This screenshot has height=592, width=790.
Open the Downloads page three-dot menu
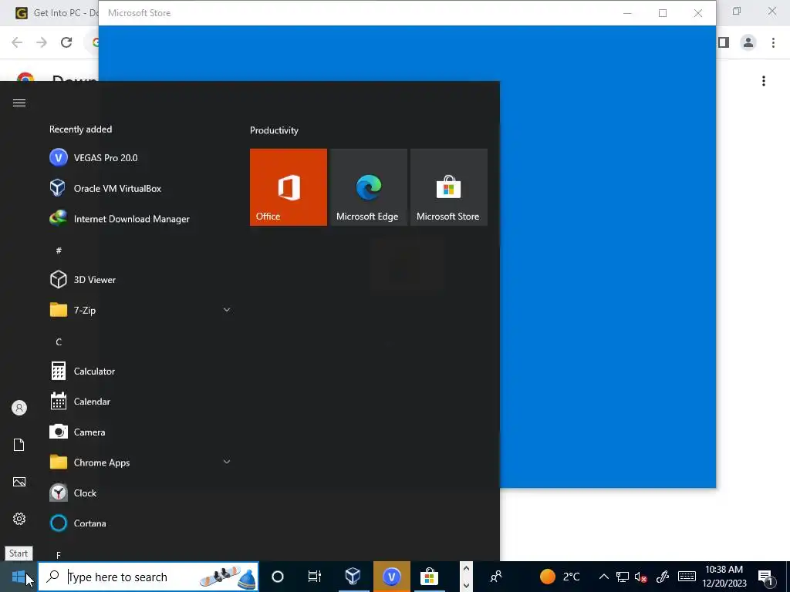764,81
